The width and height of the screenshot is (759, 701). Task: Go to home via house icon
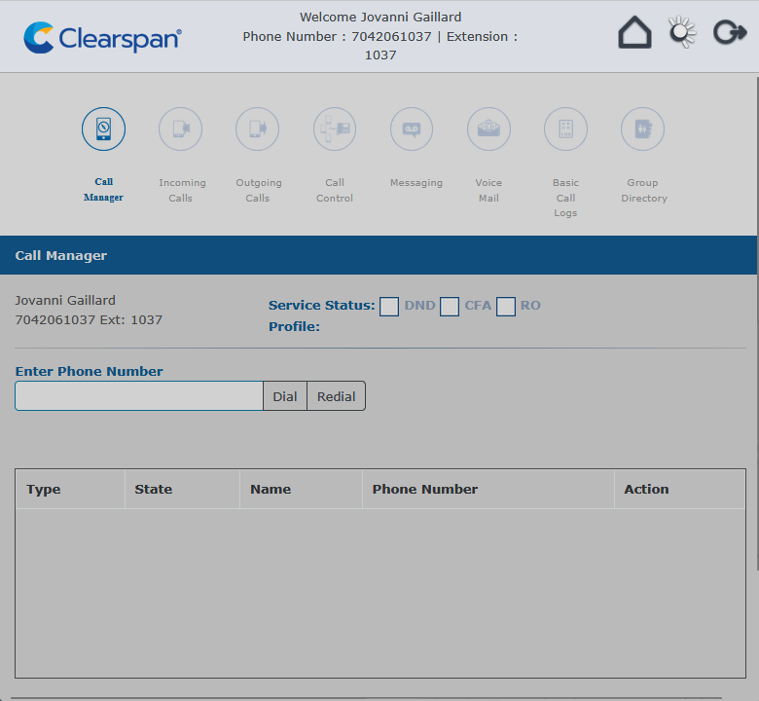(634, 33)
